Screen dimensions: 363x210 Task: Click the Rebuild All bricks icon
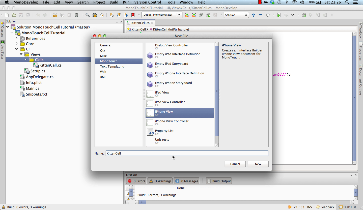point(194,15)
